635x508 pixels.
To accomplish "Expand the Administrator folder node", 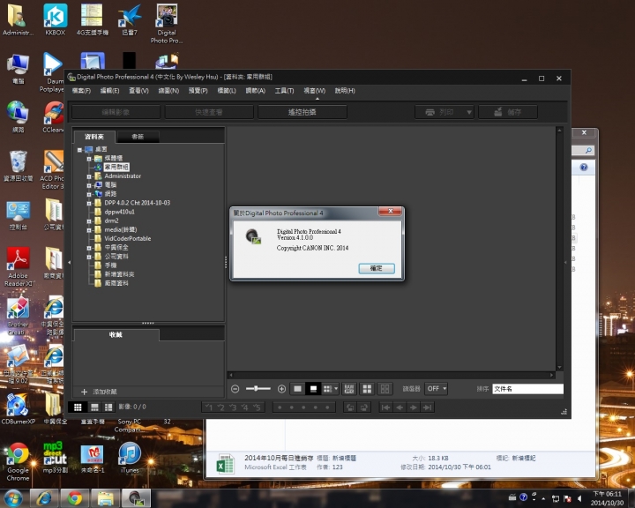I will 89,176.
